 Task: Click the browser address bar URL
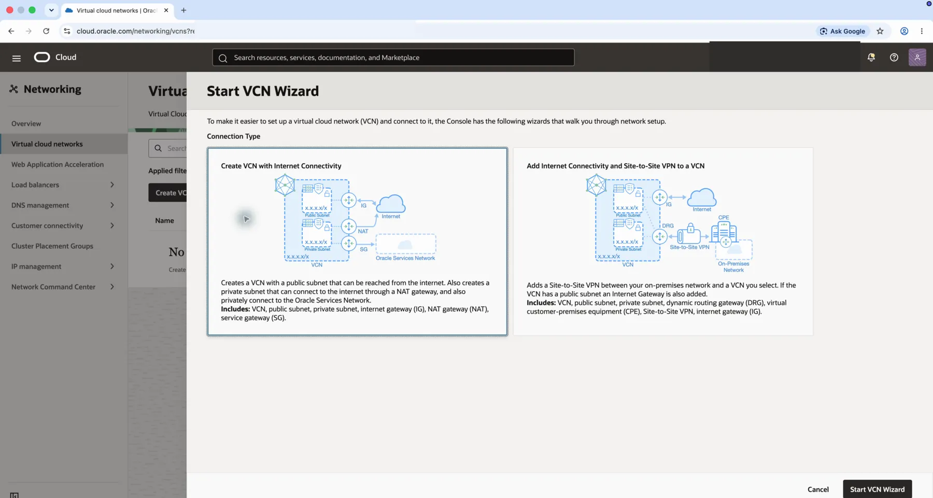(135, 31)
